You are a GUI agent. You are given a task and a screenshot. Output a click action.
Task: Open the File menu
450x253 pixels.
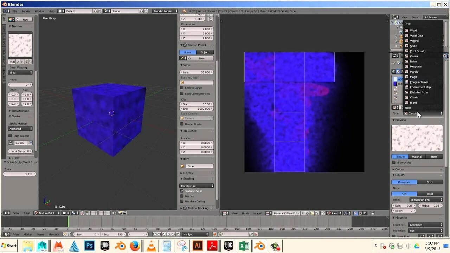(x=15, y=11)
